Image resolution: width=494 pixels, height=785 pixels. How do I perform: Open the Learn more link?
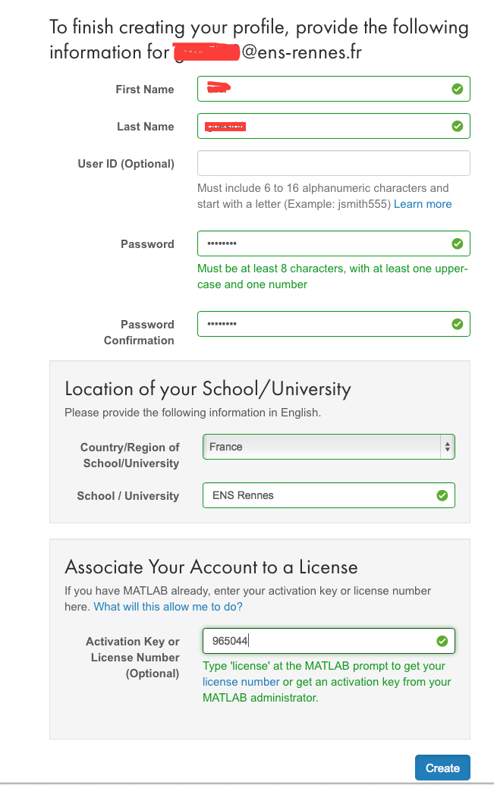[423, 204]
